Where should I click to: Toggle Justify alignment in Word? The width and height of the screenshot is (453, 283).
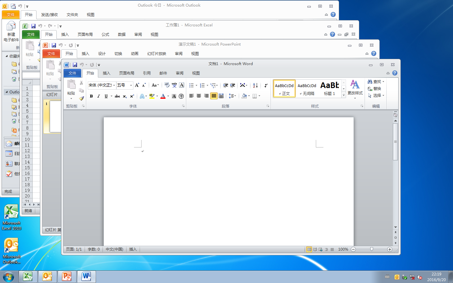214,96
